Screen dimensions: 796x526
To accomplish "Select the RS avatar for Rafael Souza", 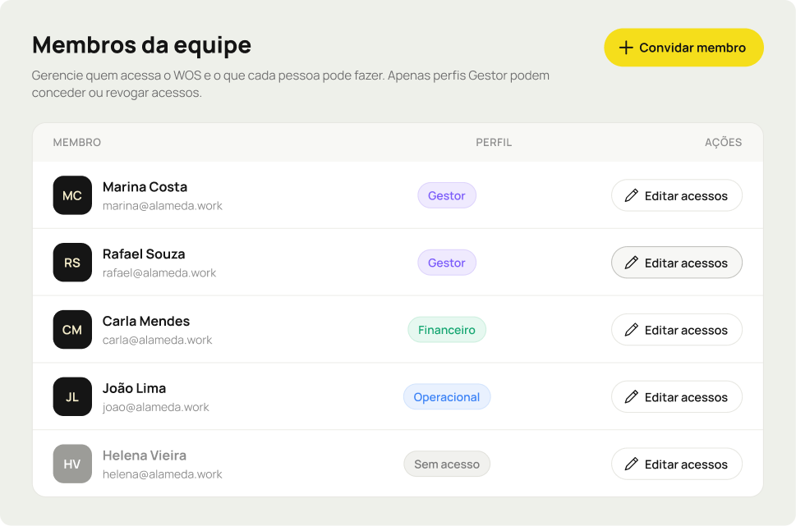I will pyautogui.click(x=72, y=263).
